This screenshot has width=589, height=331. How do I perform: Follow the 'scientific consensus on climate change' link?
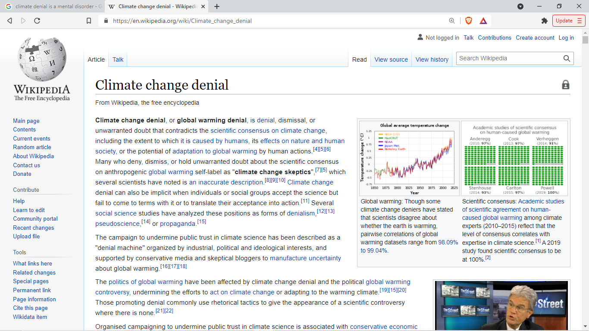tap(268, 131)
